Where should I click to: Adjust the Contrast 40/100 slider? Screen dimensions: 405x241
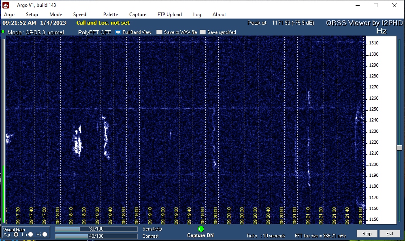click(96, 236)
